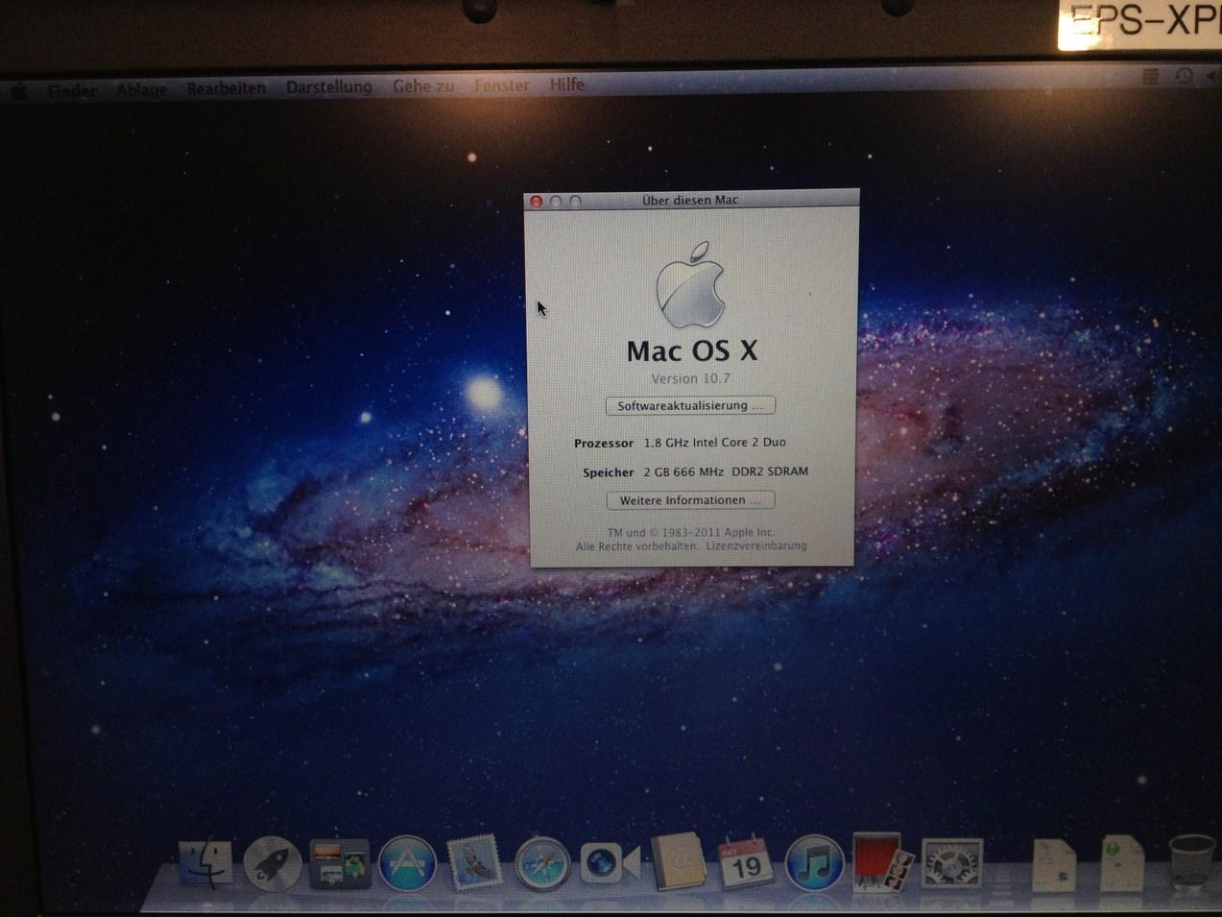Open Mission Control from the Dock
1222x917 pixels.
pyautogui.click(x=339, y=863)
